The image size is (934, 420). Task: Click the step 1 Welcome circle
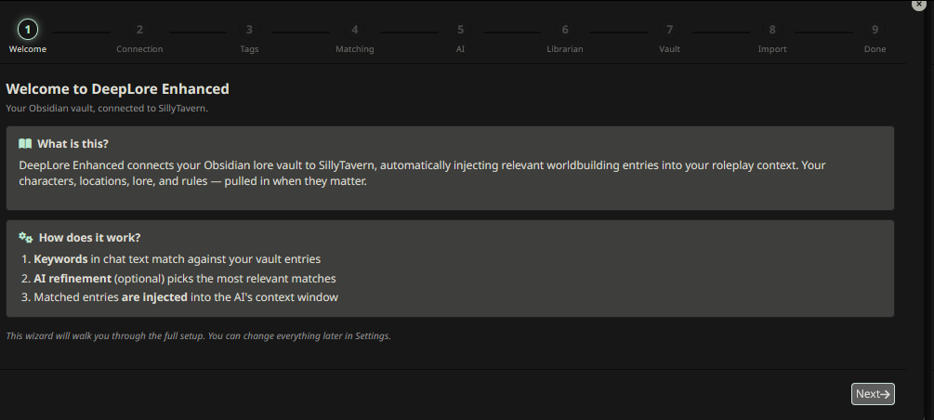point(27,30)
